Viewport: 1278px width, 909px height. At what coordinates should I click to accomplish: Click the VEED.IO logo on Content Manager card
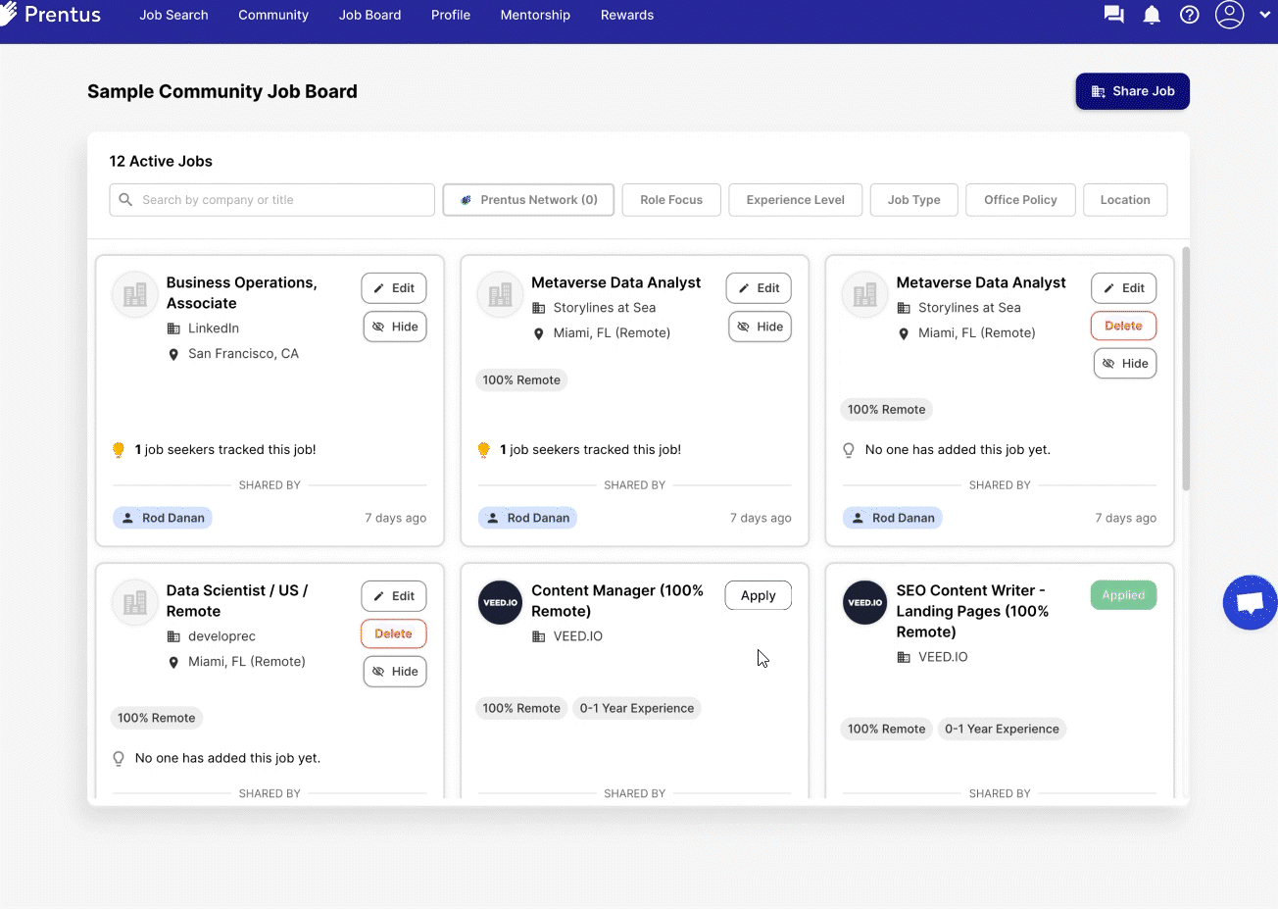(x=500, y=602)
